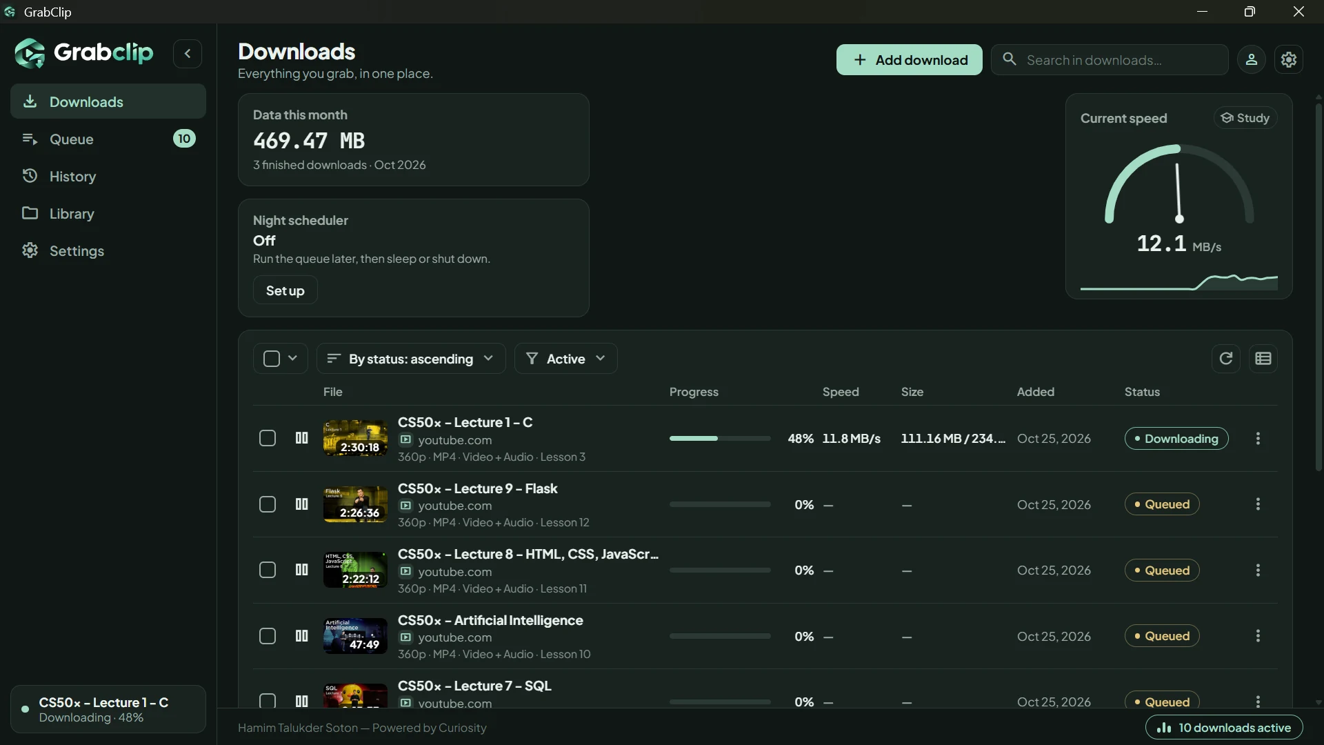
Task: Click the Study profile tag
Action: (x=1245, y=118)
